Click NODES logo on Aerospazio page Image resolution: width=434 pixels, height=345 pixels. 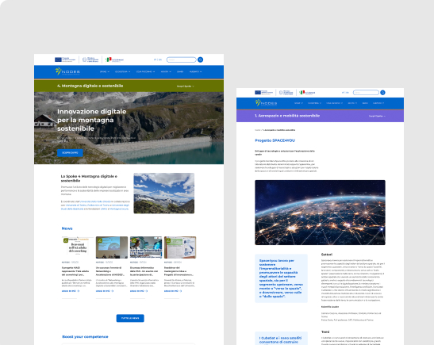point(266,103)
